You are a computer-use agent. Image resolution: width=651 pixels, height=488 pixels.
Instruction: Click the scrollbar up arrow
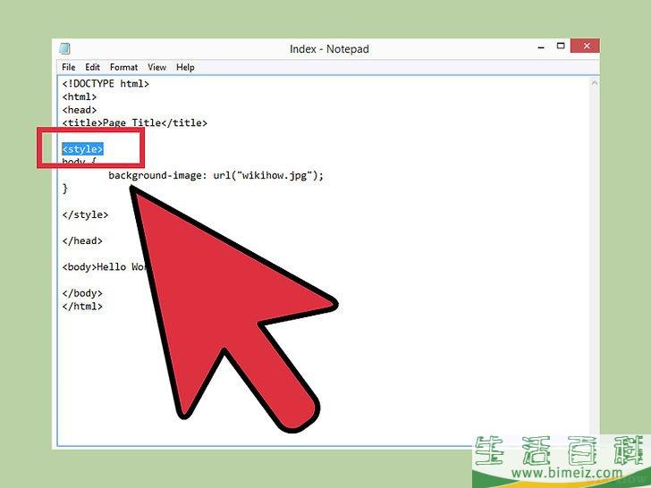(594, 83)
